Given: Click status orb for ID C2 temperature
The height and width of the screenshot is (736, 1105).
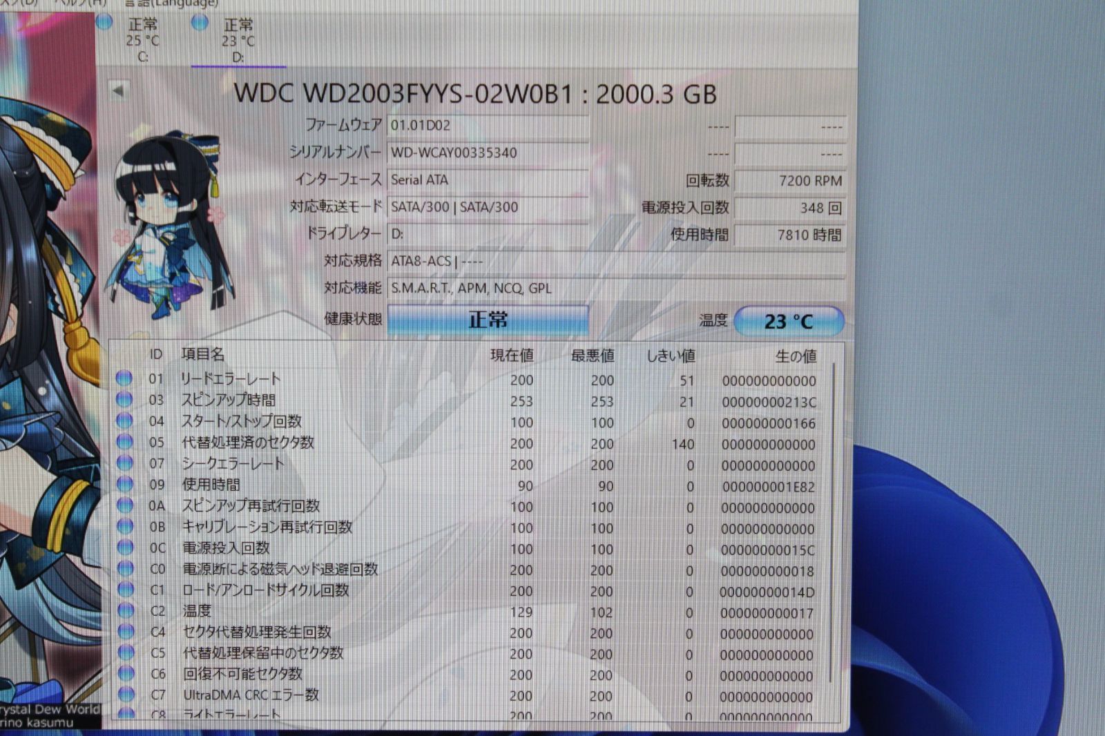Looking at the screenshot, I should pyautogui.click(x=126, y=610).
